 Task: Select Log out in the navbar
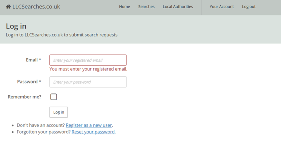pyautogui.click(x=249, y=7)
